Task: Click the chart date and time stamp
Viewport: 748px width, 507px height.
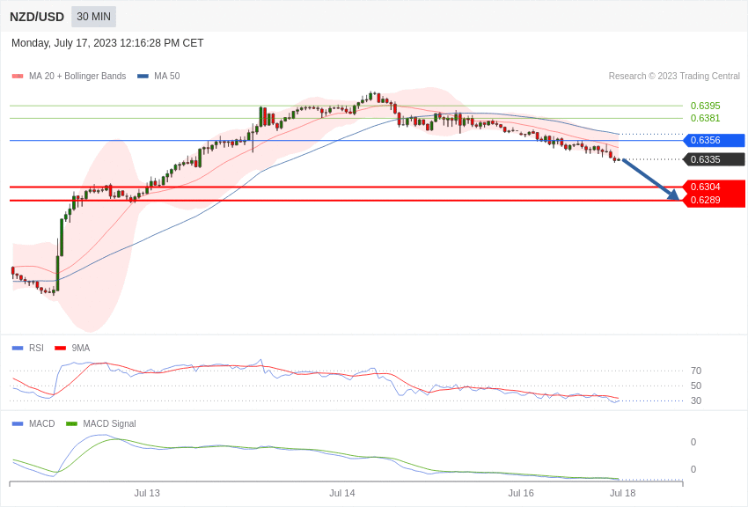Action: point(107,43)
